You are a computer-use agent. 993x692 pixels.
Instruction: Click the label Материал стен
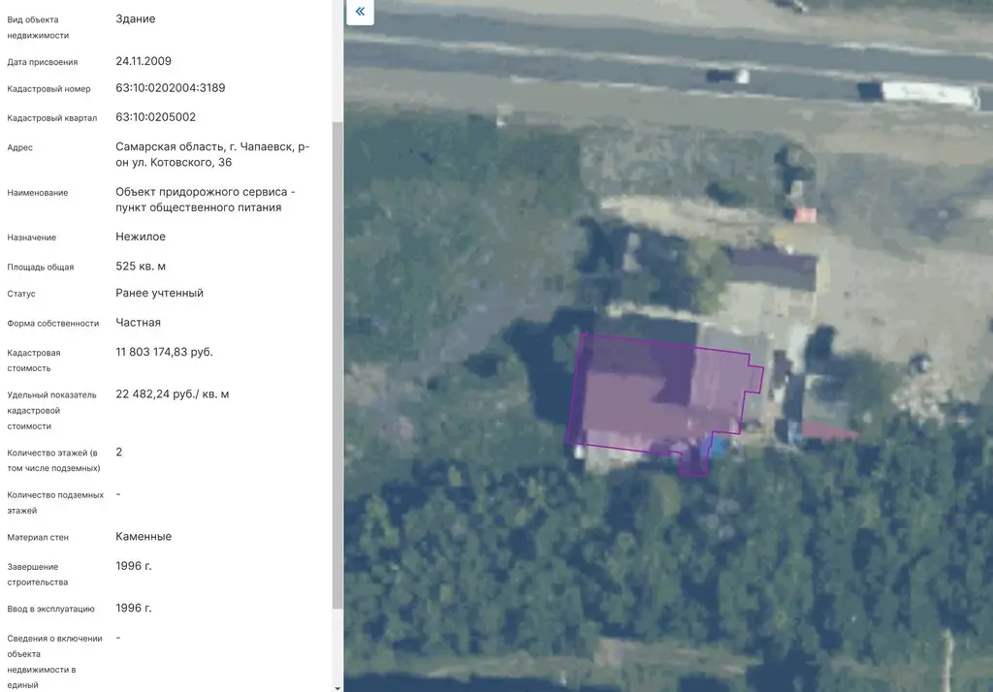pyautogui.click(x=38, y=538)
